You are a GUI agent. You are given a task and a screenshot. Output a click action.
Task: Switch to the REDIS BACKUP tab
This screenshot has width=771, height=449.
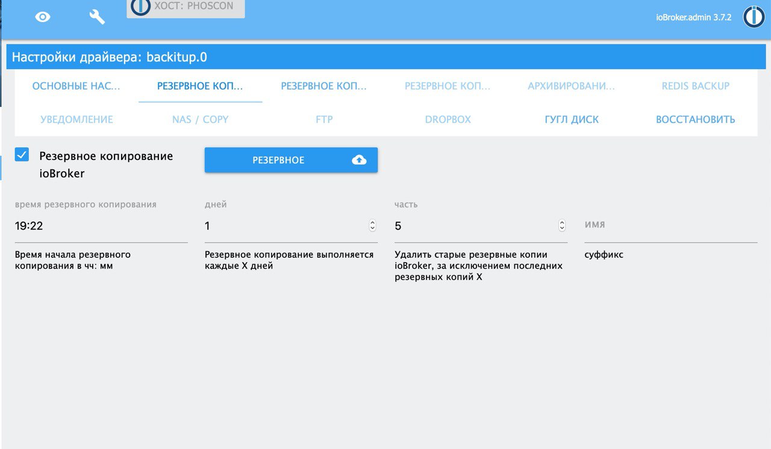tap(696, 86)
